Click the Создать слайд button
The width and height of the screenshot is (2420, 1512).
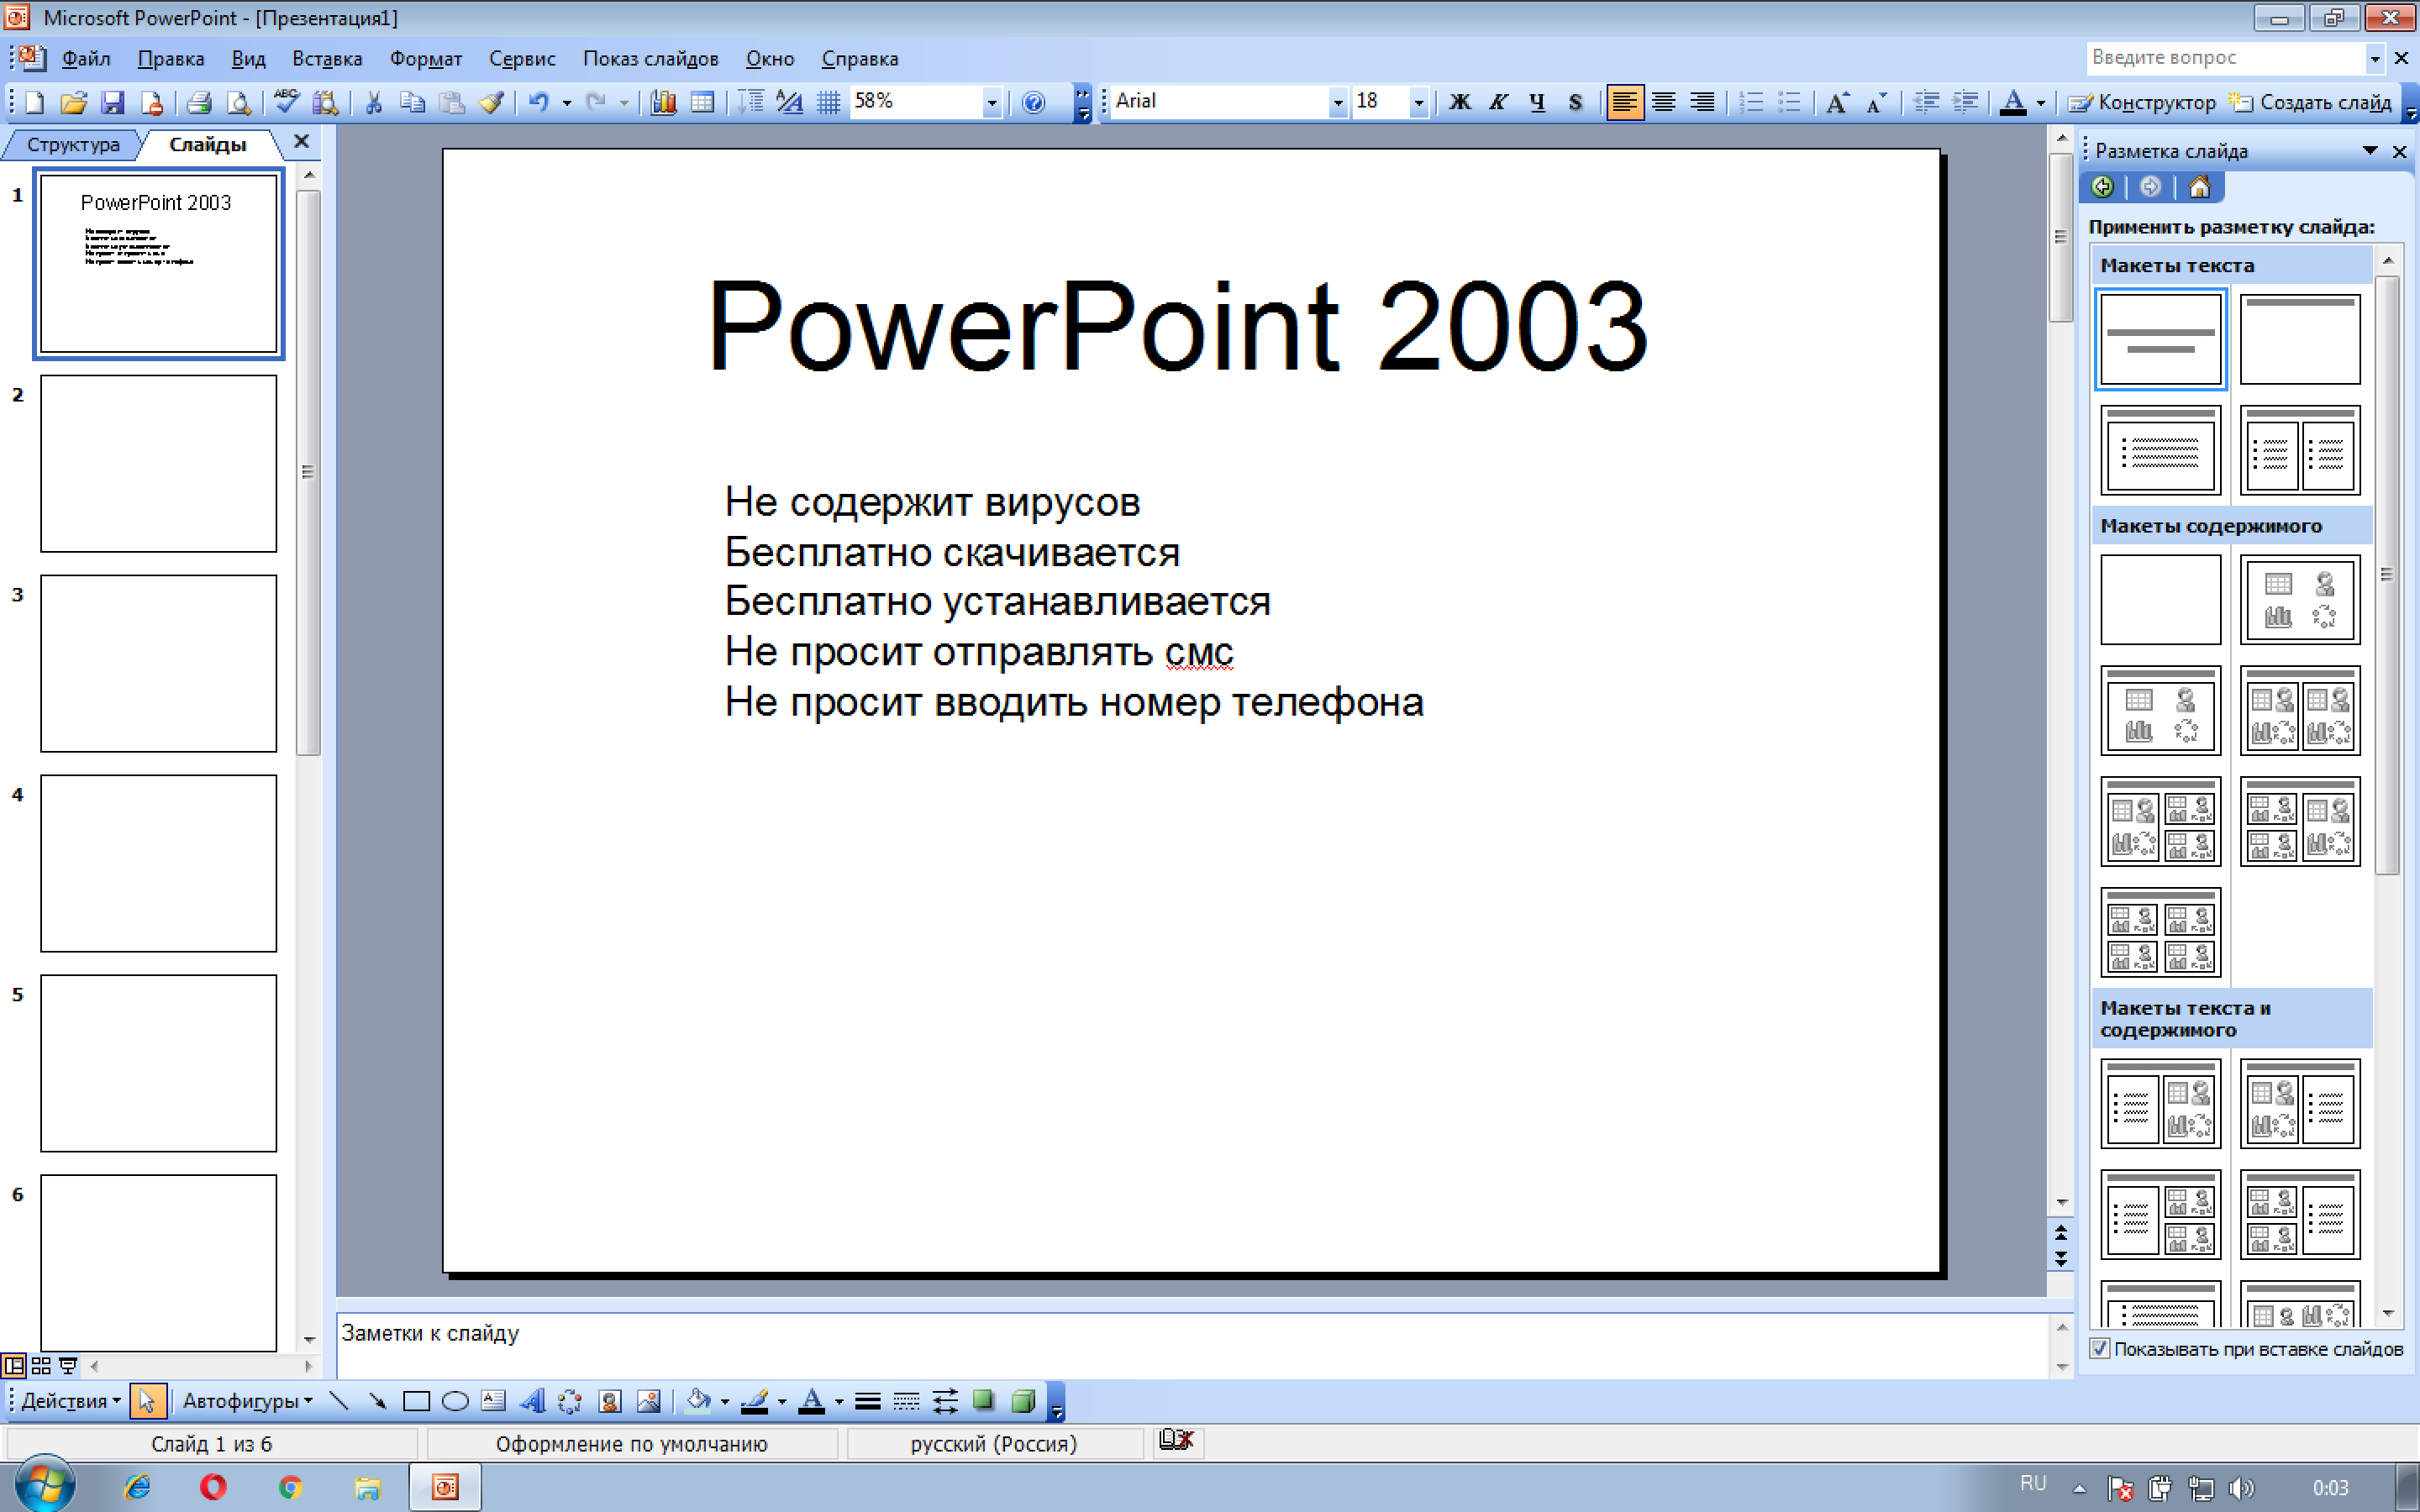coord(2312,102)
